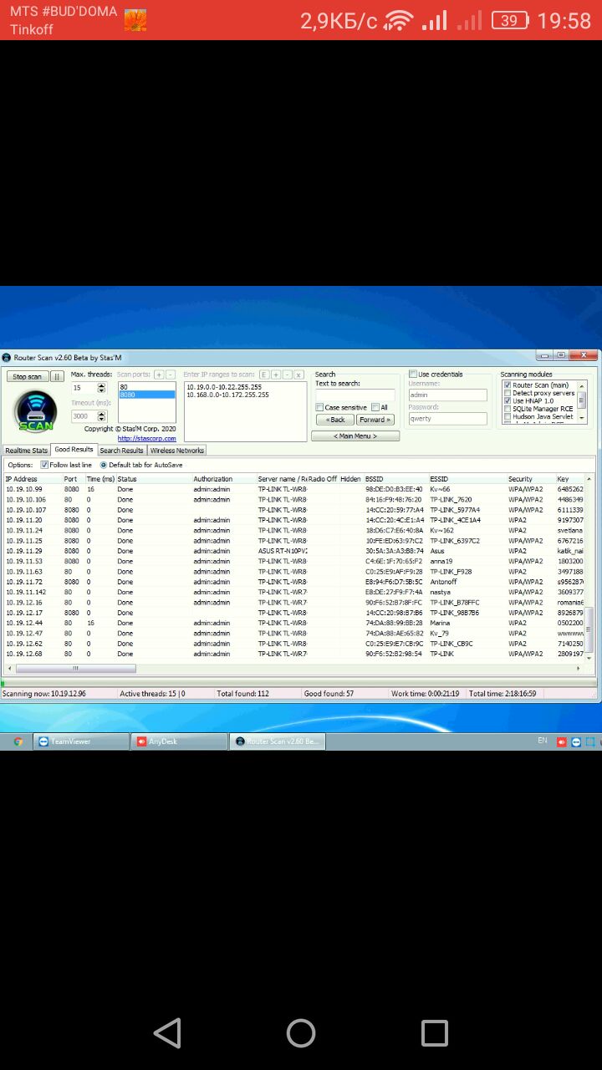
Task: Select result row 10.19.10.99
Action: click(293, 489)
